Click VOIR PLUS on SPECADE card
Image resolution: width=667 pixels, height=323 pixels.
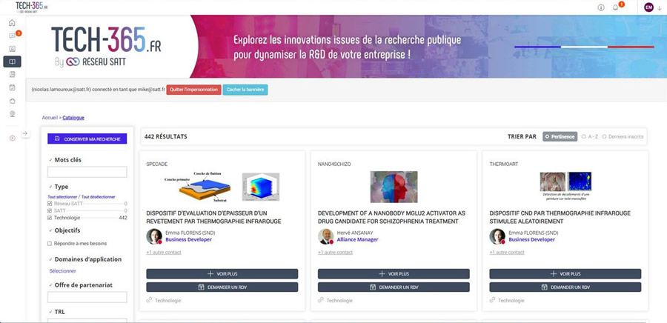click(222, 273)
